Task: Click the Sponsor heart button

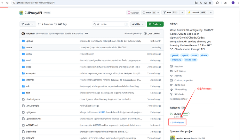Action: [133, 13]
